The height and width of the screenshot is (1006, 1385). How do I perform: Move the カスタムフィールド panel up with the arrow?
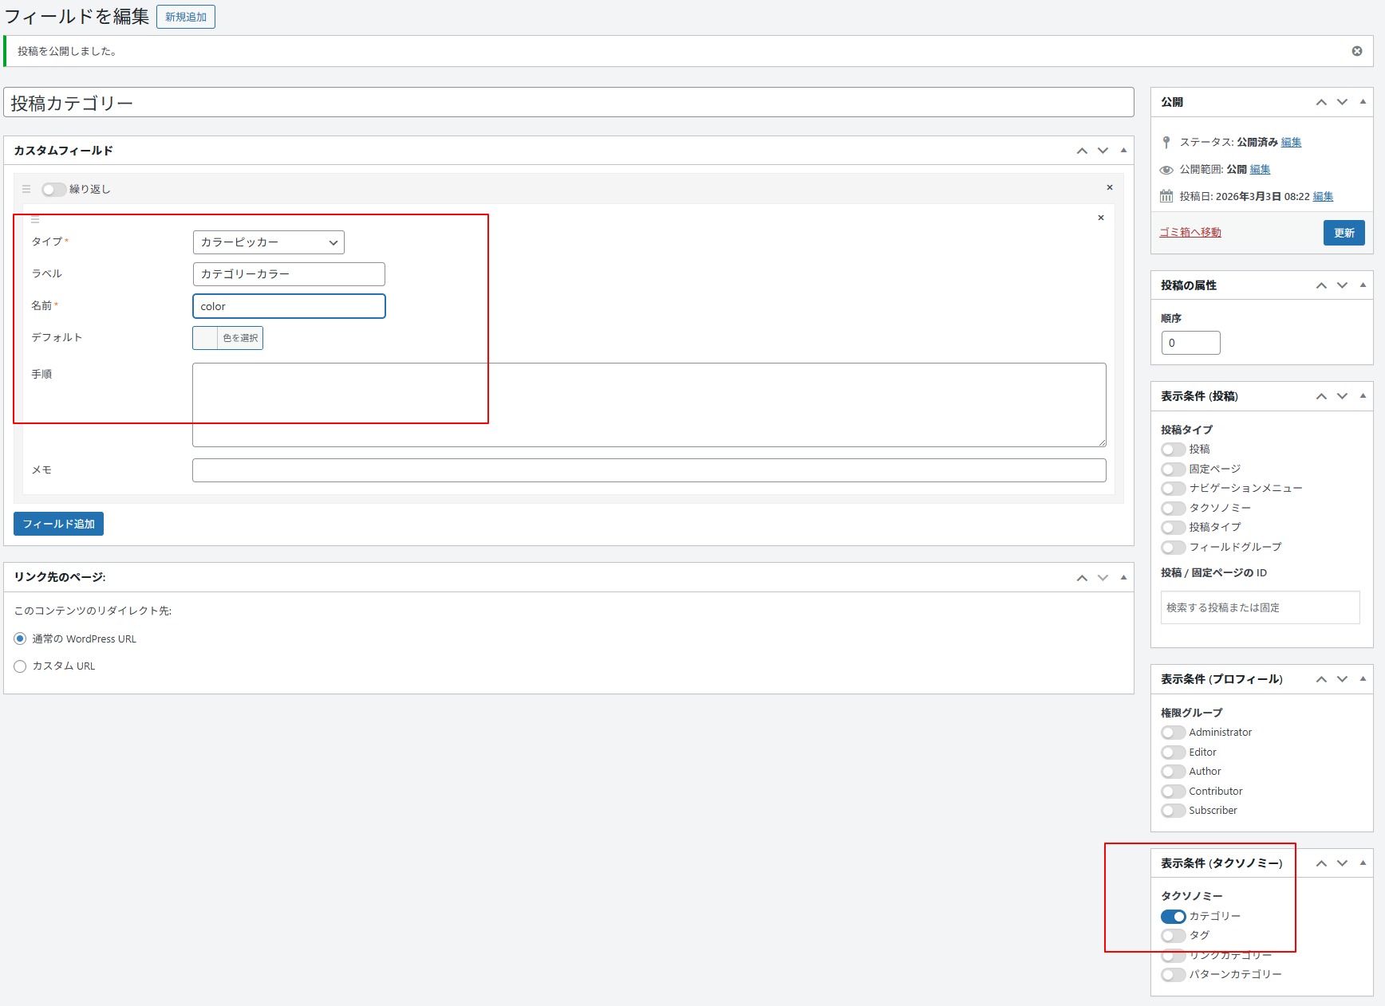coord(1081,151)
